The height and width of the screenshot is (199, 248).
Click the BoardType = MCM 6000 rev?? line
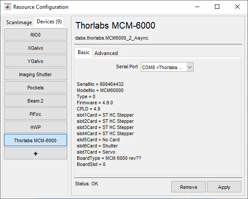(109, 158)
